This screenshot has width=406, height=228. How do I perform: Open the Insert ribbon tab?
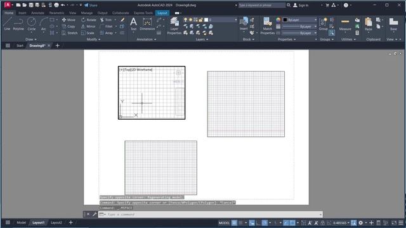coord(22,13)
